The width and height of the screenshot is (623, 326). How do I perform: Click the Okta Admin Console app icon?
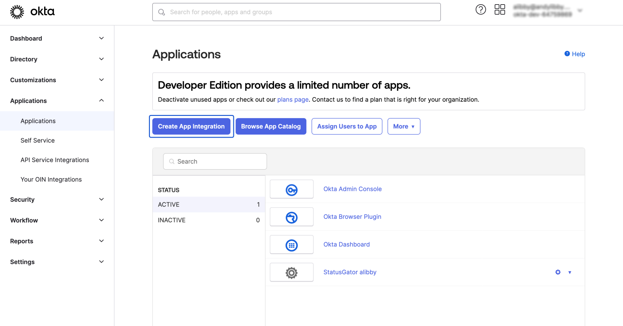291,189
